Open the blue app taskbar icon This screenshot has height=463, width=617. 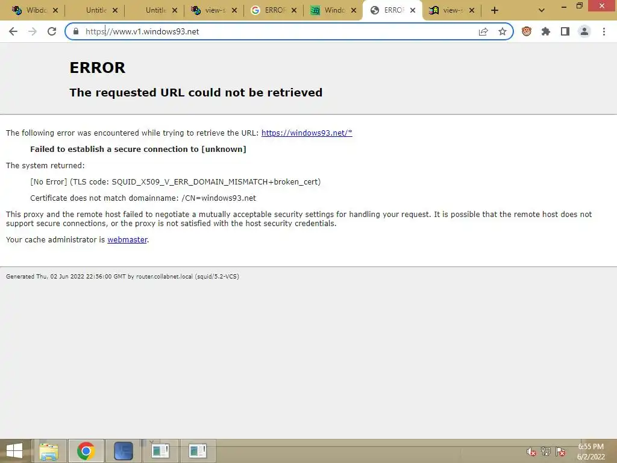click(123, 451)
